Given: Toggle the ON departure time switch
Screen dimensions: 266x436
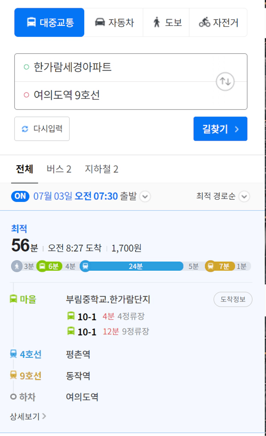Looking at the screenshot, I should [x=20, y=196].
